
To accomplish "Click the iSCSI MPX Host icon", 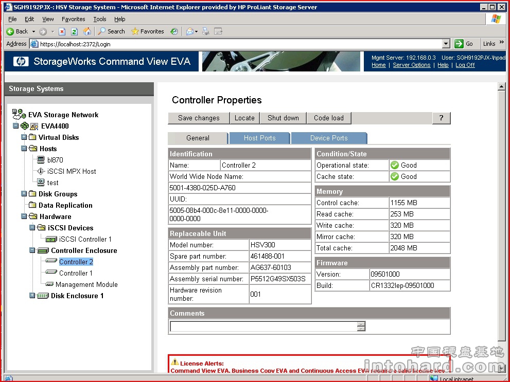I will pos(41,171).
